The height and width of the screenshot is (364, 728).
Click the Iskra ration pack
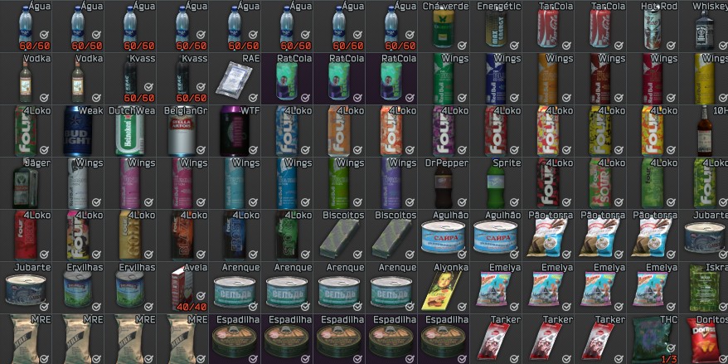pos(704,287)
